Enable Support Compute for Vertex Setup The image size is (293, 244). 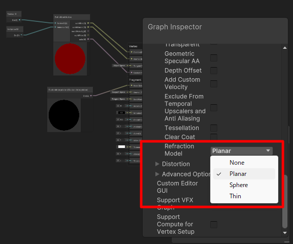[x=214, y=225]
